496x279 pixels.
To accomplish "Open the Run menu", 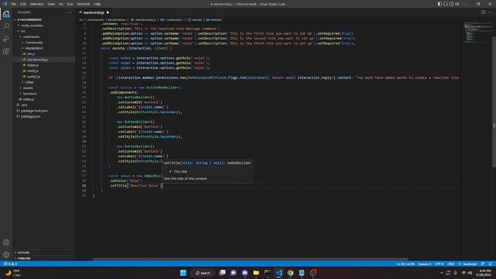I will click(x=70, y=4).
